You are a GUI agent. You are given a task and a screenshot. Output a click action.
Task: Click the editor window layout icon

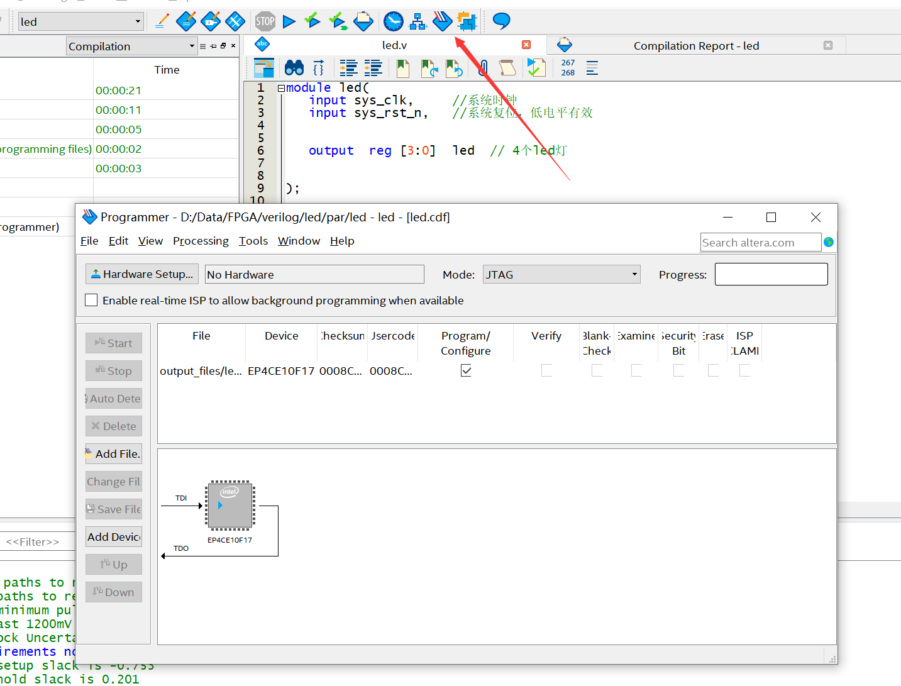pyautogui.click(x=263, y=67)
